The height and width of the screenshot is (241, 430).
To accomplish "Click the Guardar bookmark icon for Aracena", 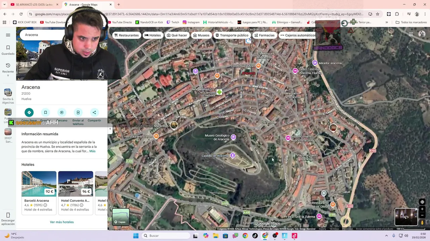I will [x=45, y=112].
